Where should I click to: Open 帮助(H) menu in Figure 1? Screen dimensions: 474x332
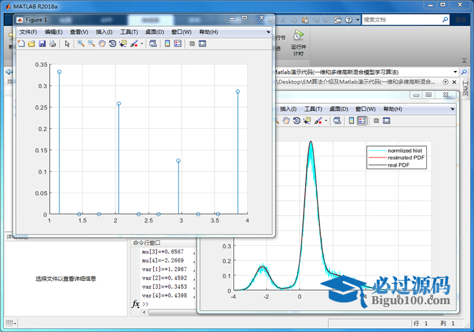[208, 32]
